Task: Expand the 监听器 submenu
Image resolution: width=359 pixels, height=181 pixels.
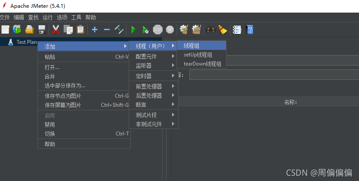Action: pyautogui.click(x=153, y=66)
